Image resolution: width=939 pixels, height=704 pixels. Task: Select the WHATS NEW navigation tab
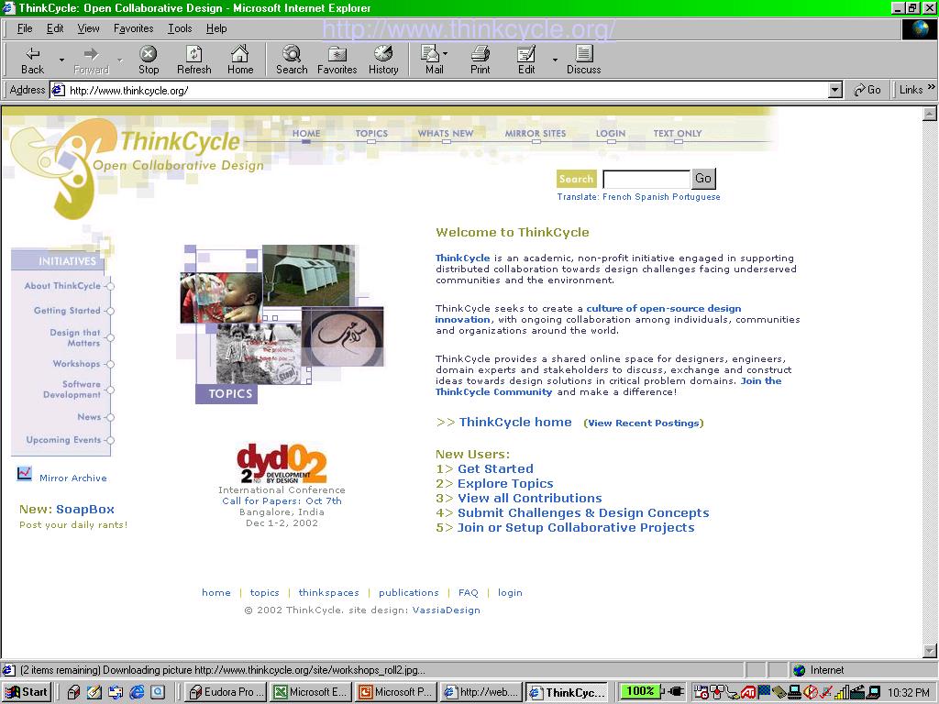[446, 134]
